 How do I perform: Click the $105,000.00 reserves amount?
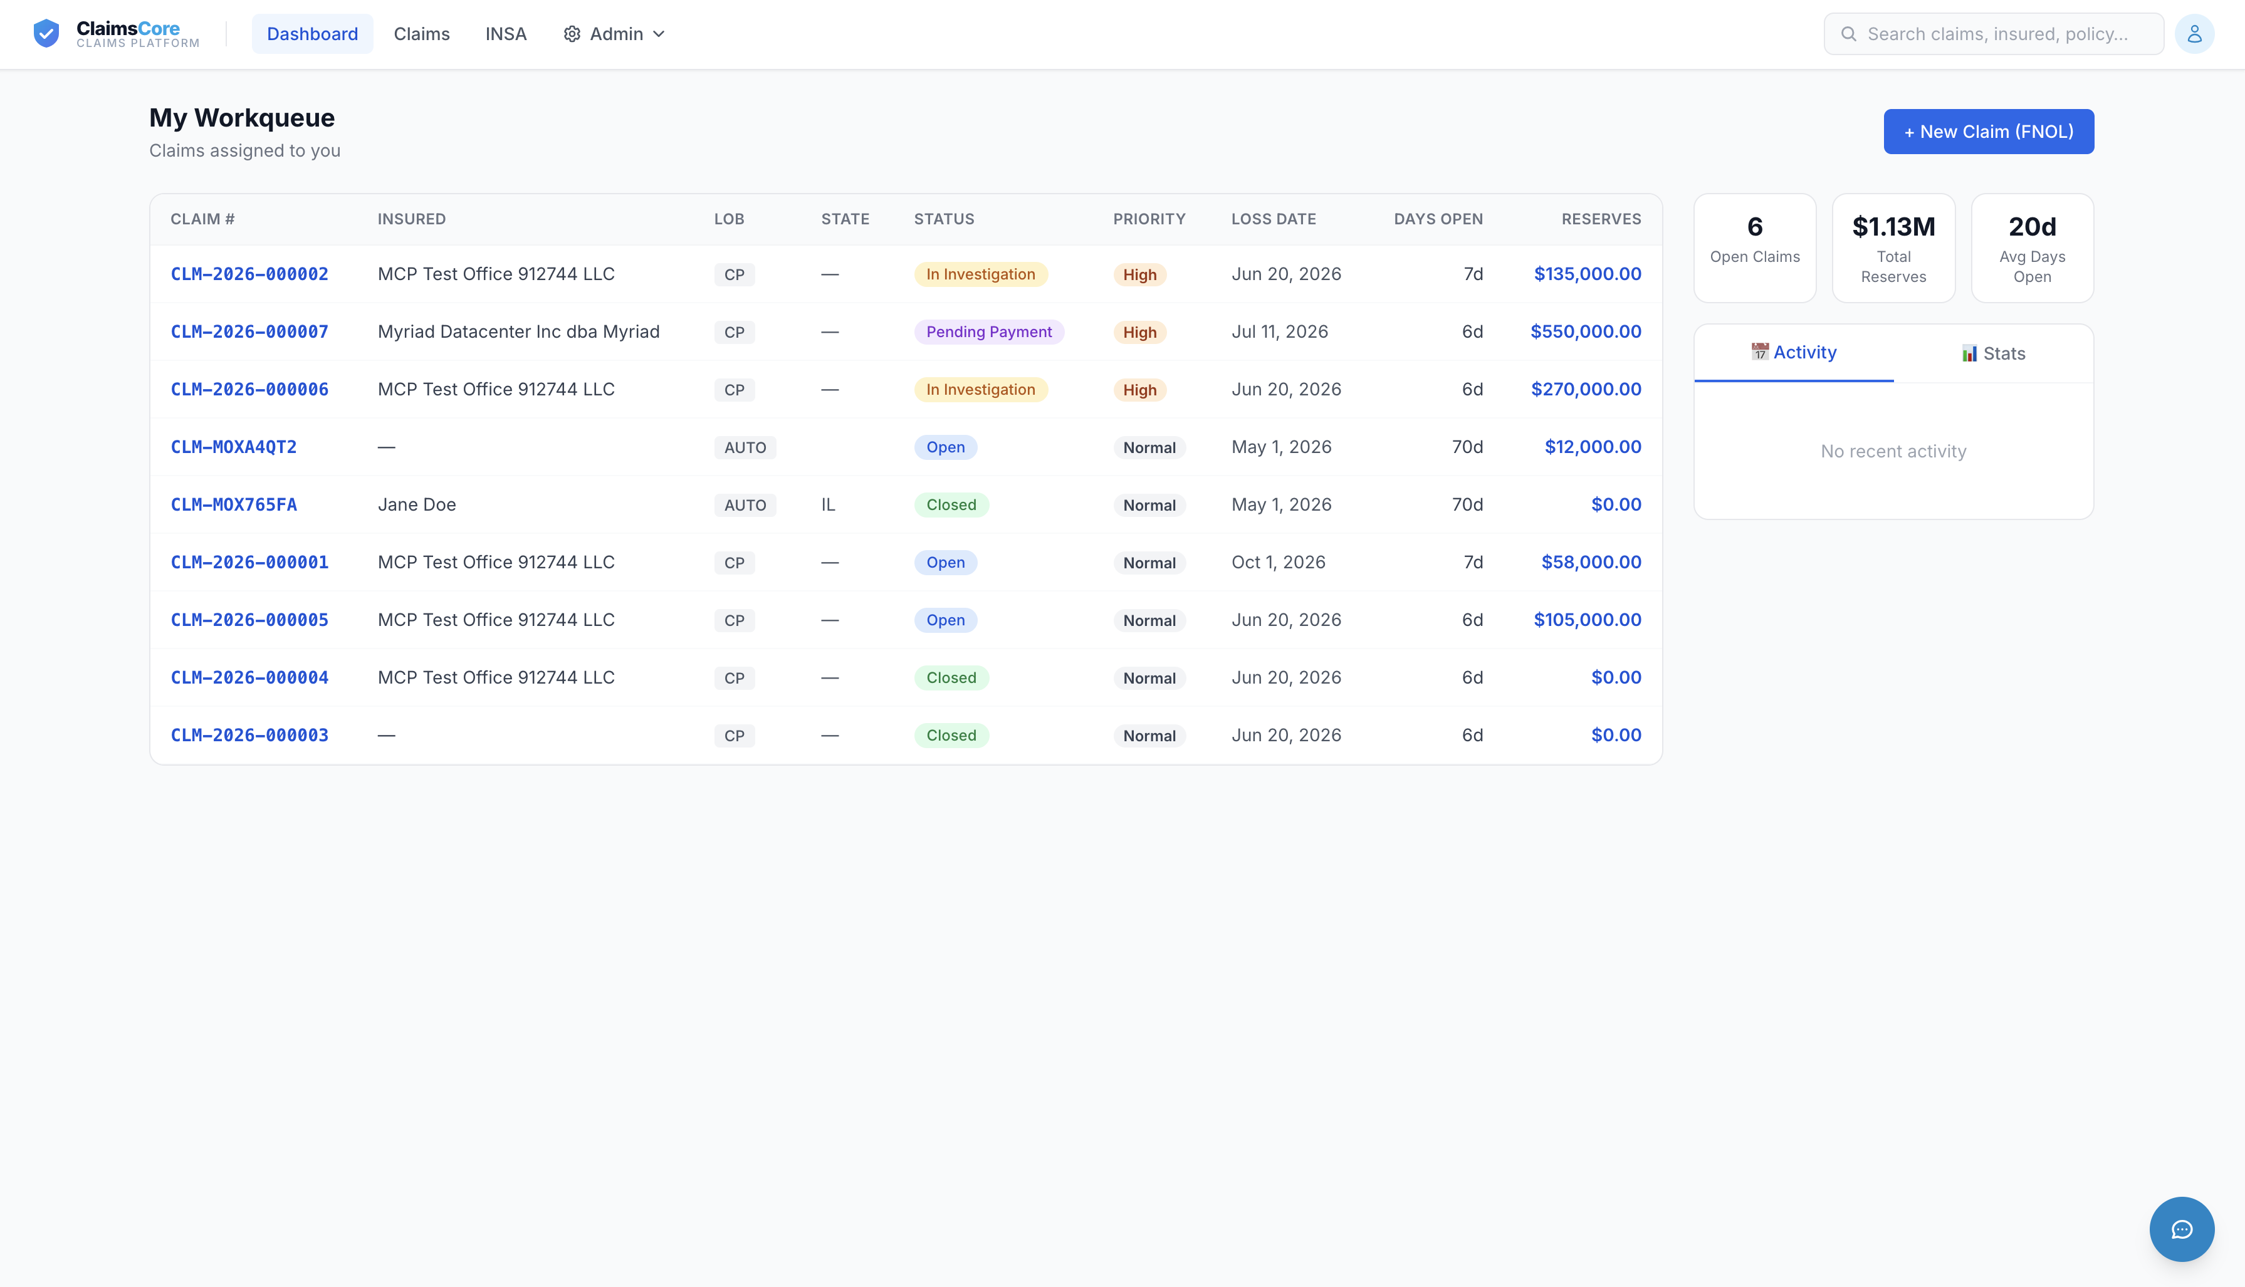[x=1588, y=620]
